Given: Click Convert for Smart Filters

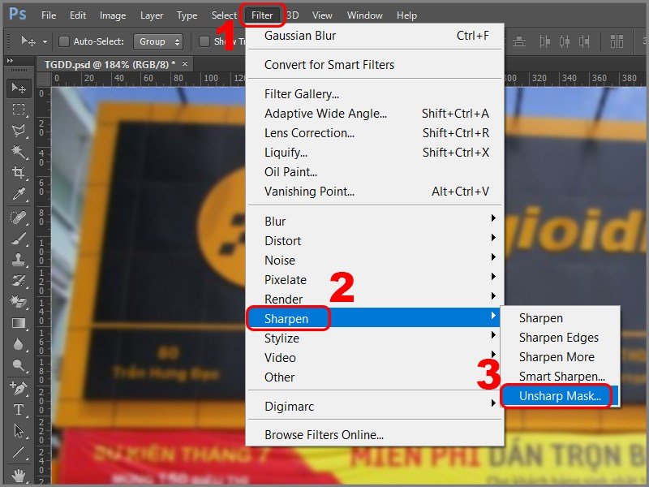Looking at the screenshot, I should tap(376, 65).
